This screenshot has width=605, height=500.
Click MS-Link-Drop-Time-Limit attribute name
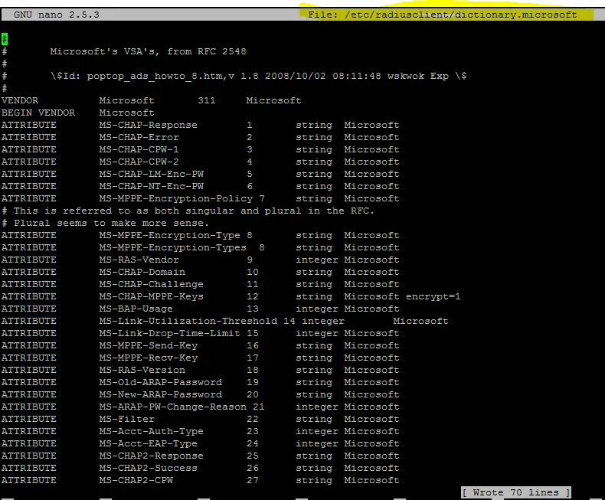click(x=170, y=333)
